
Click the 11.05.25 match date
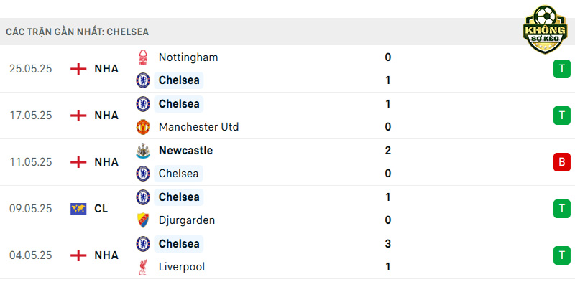coord(31,162)
